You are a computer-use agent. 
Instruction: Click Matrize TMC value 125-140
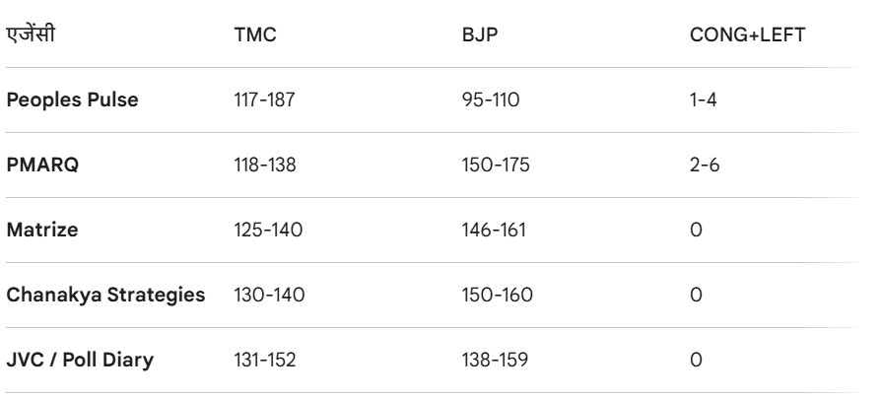(x=263, y=230)
